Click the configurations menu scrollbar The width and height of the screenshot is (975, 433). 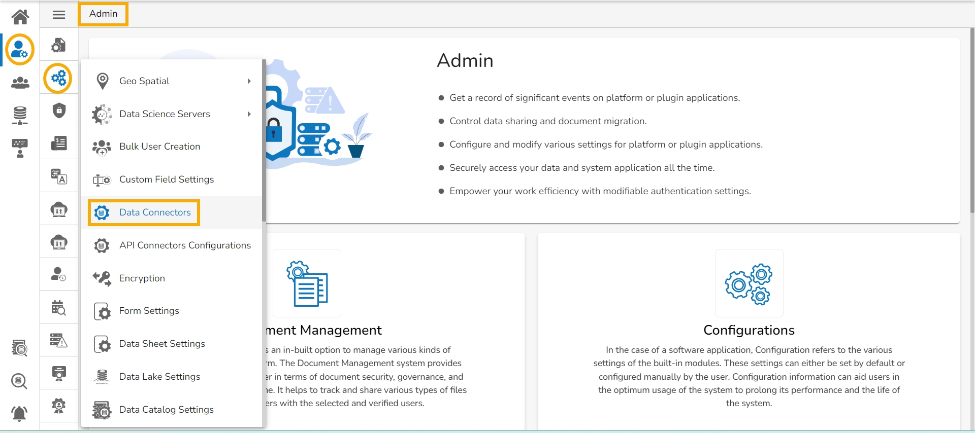point(264,141)
